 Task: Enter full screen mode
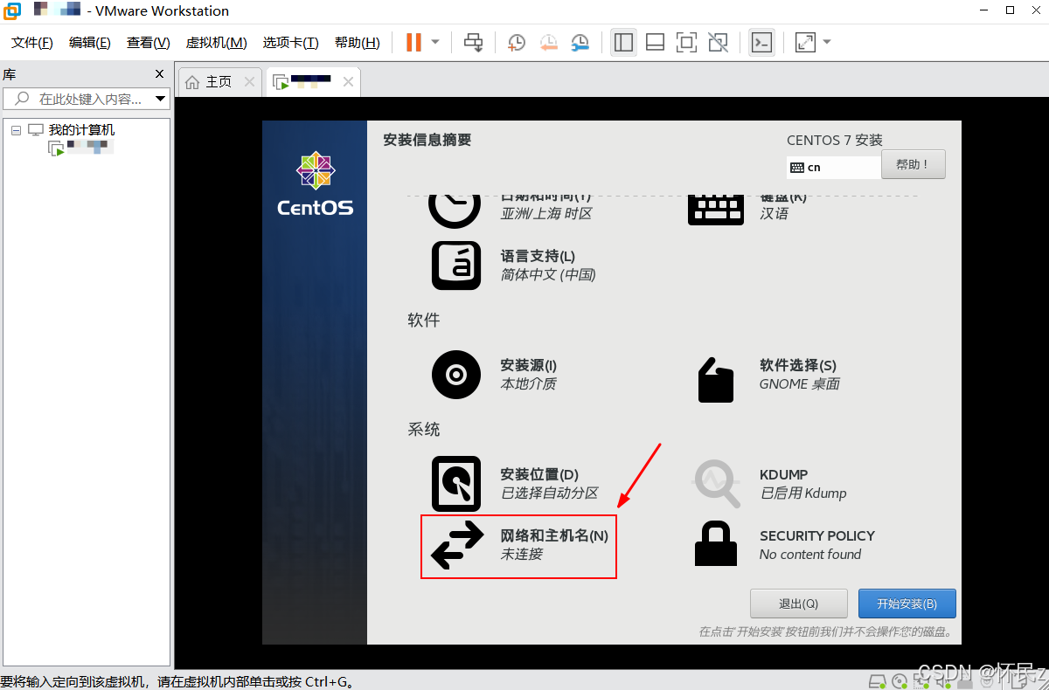pos(687,42)
